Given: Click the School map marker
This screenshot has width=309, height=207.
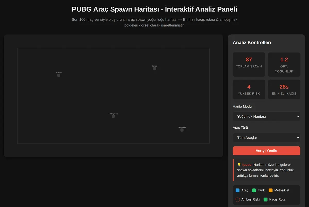Looking at the screenshot, I should 154,69.
